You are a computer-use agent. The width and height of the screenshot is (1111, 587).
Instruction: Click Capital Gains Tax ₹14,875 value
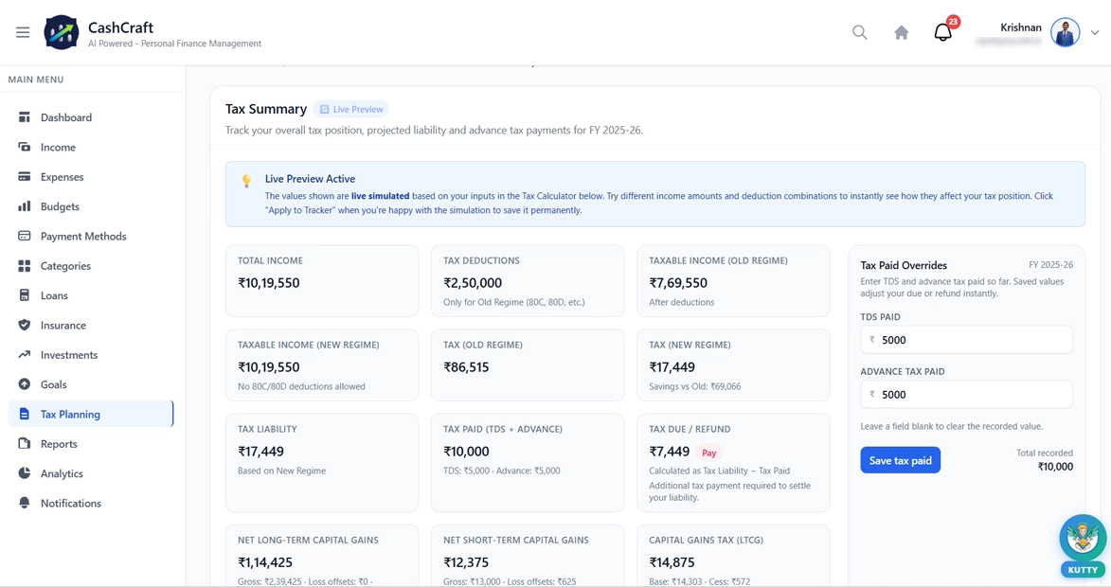tap(672, 563)
